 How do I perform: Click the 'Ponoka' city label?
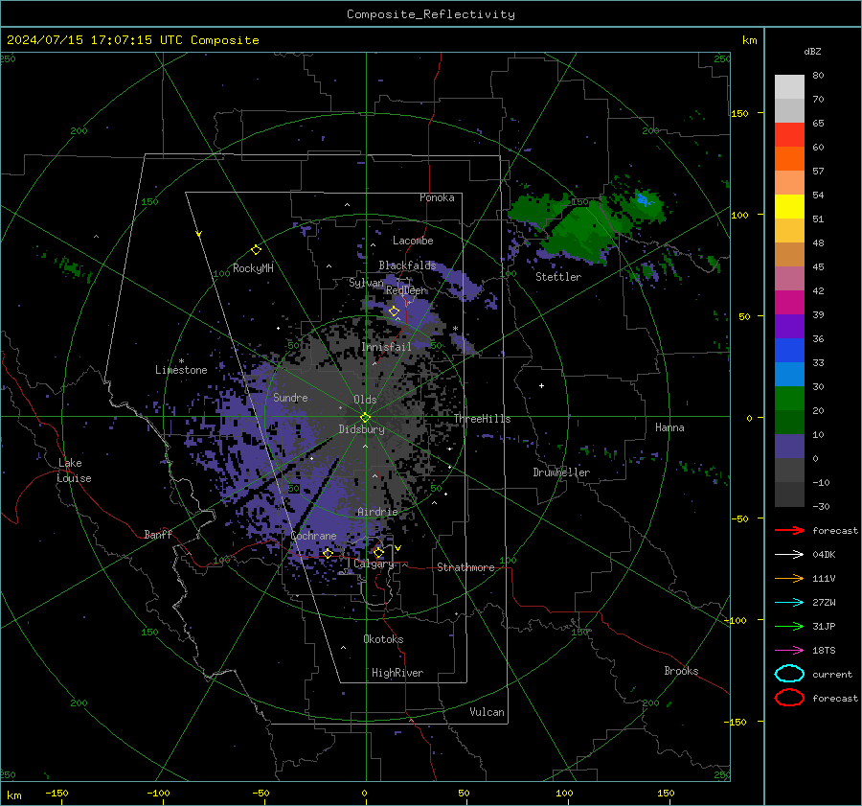tap(437, 197)
